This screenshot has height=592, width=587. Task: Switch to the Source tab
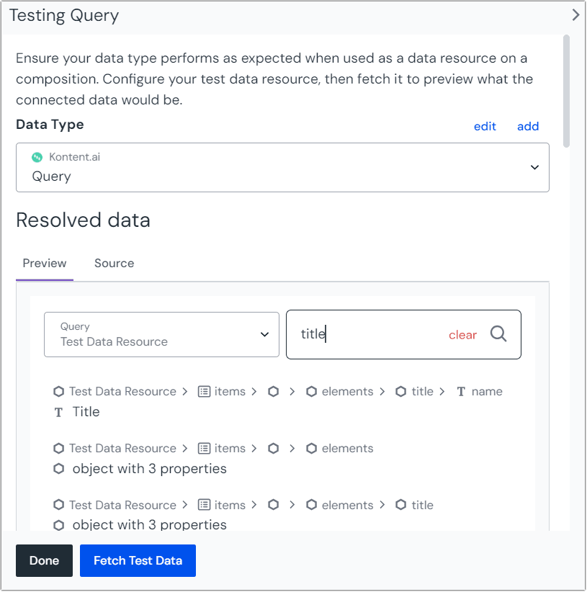click(114, 263)
